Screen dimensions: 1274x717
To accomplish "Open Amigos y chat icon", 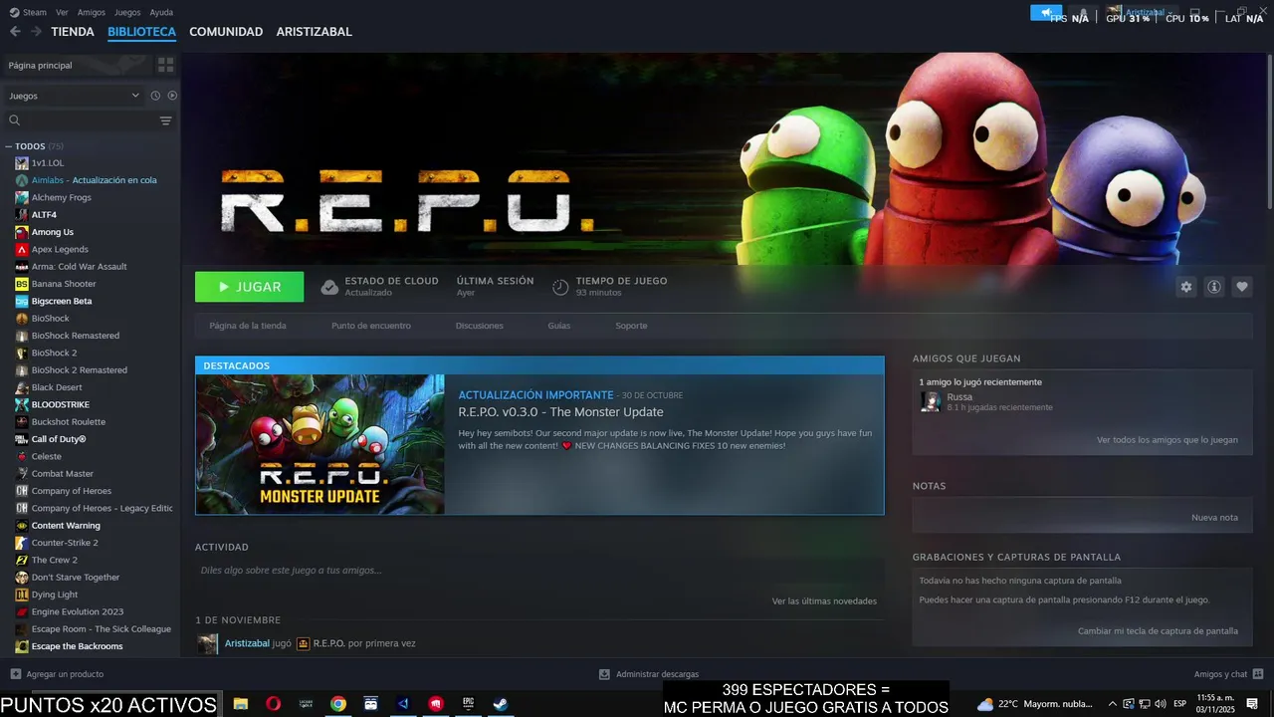I will (1258, 674).
